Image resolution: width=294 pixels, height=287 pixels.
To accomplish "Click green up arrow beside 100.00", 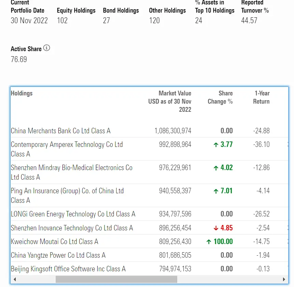I will [x=209, y=242].
